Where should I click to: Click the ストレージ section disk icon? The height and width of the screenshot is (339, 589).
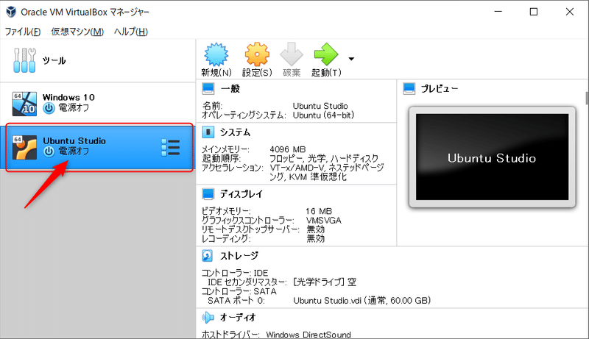tap(208, 256)
